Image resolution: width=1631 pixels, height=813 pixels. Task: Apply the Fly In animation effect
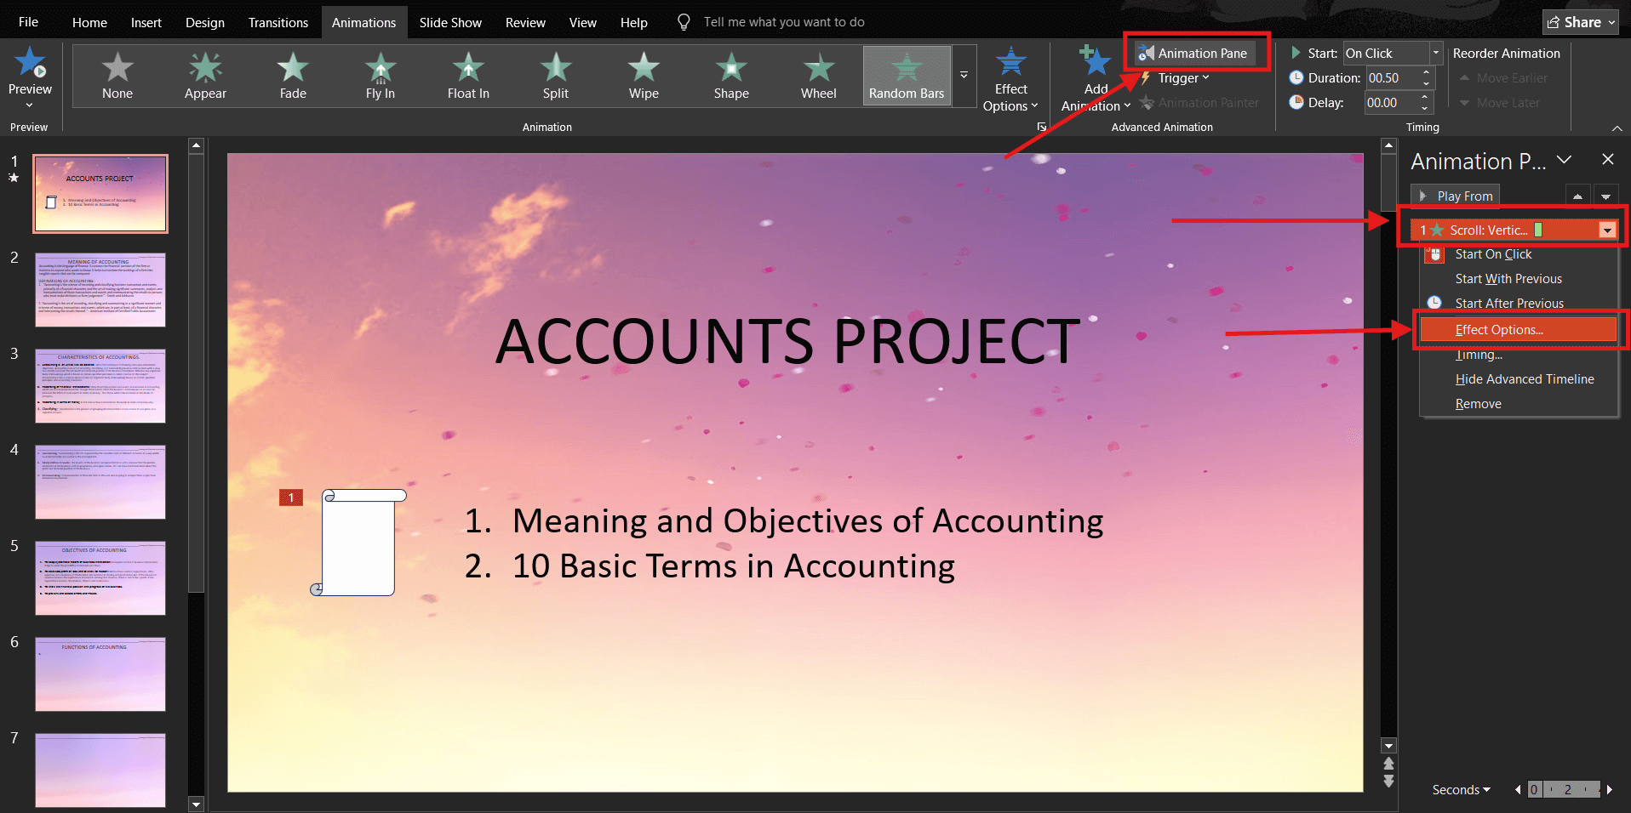click(x=381, y=76)
